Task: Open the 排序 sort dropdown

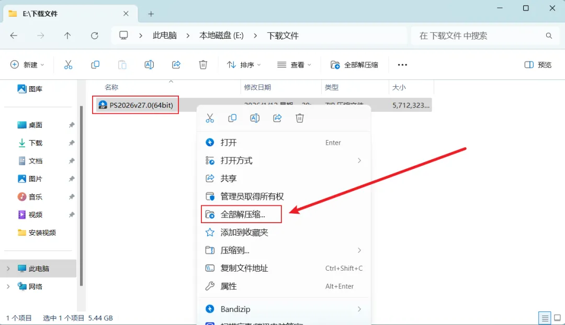Action: (244, 65)
